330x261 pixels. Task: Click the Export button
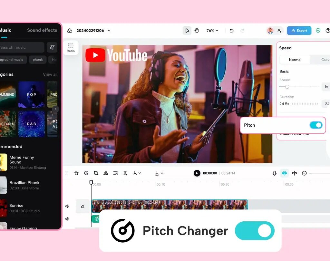click(299, 31)
